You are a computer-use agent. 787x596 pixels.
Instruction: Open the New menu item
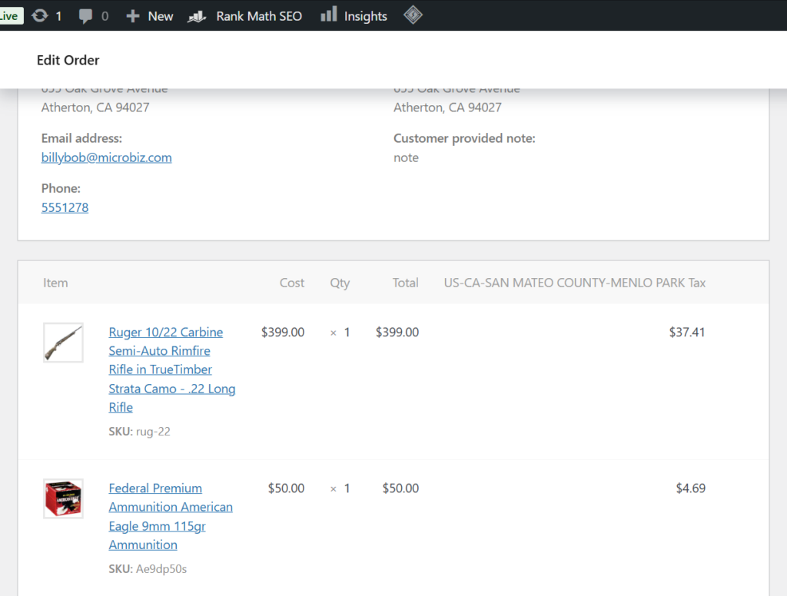160,16
